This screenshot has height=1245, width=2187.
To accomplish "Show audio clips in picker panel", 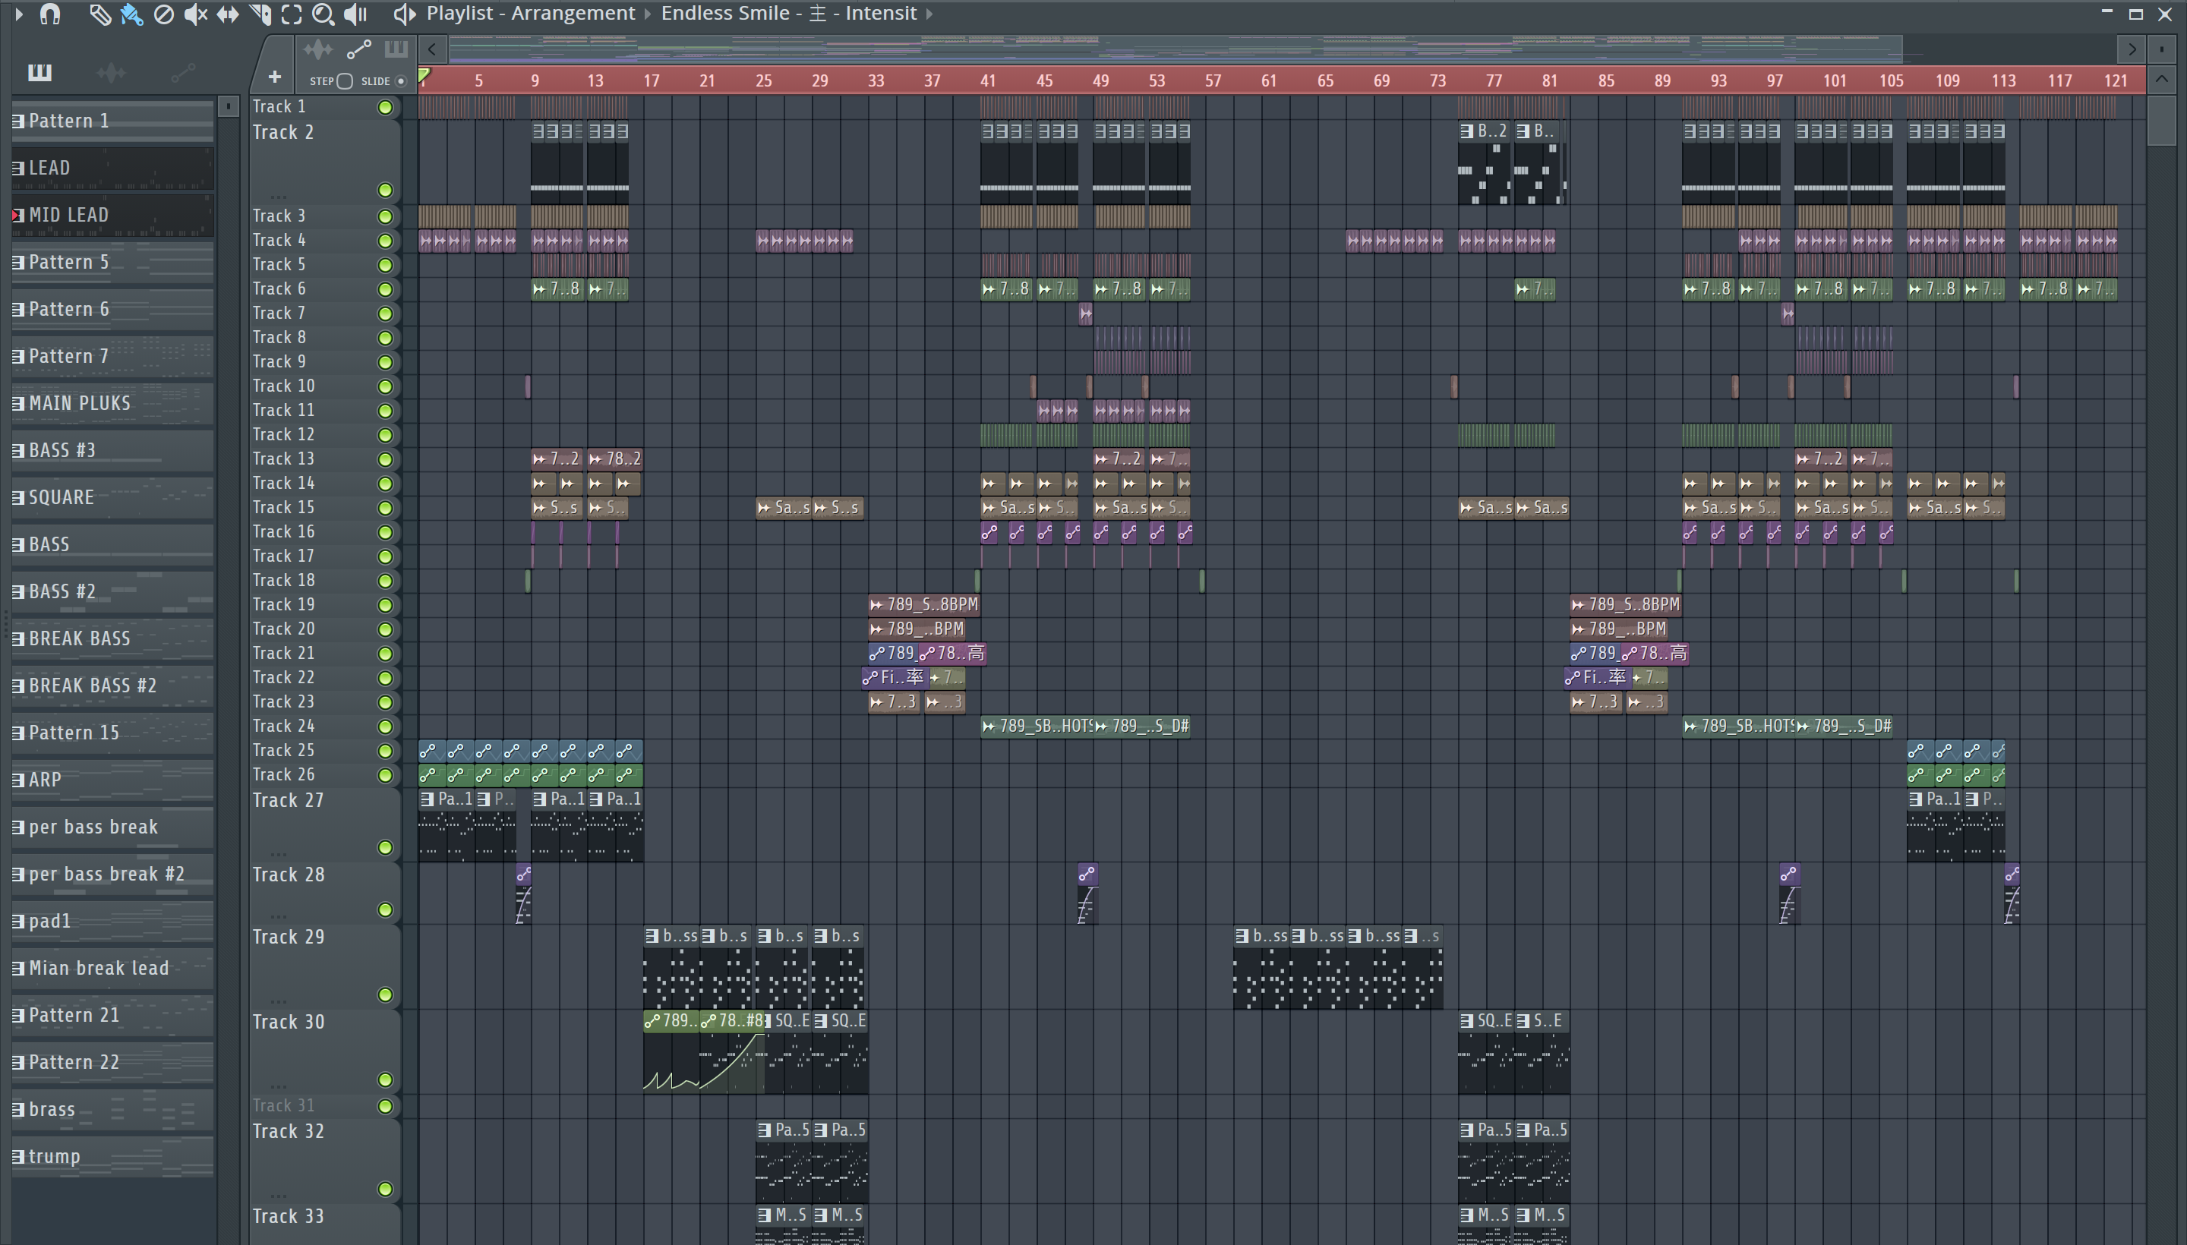I will coord(111,73).
